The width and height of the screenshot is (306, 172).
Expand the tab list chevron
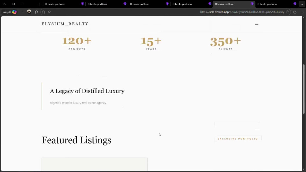click(x=302, y=4)
